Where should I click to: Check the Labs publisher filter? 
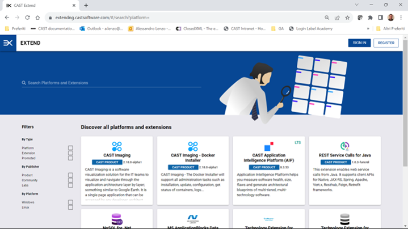pyautogui.click(x=70, y=185)
